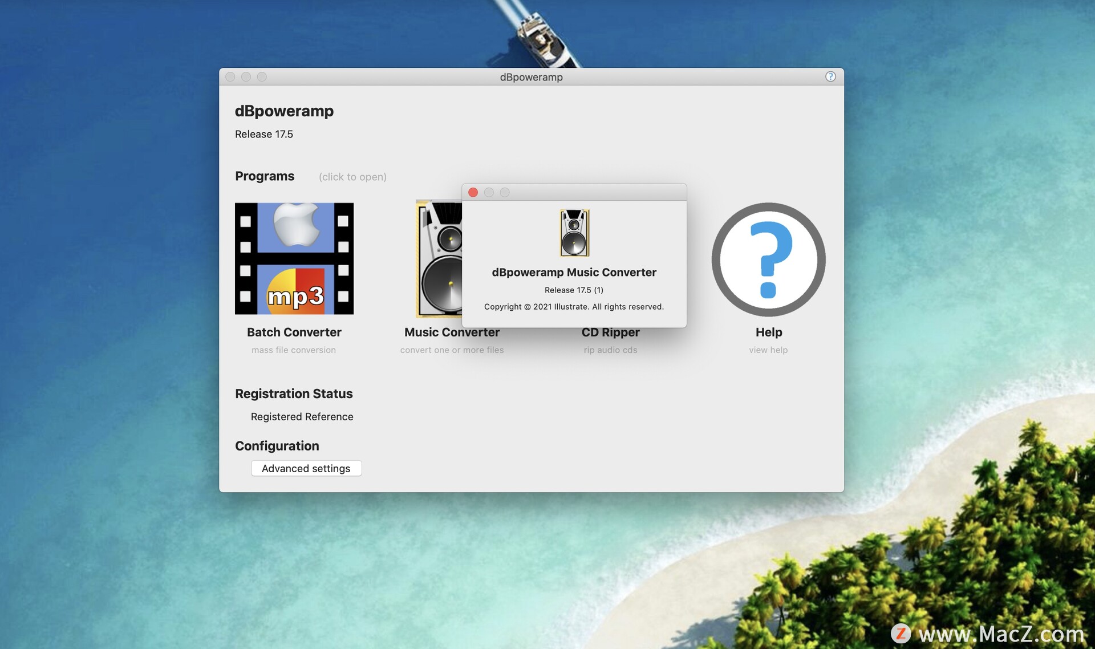Viewport: 1095px width, 649px height.
Task: Click the Registration Status heading
Action: [x=294, y=394]
